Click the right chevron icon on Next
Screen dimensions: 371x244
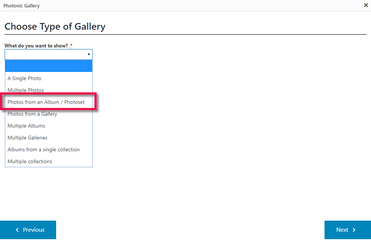pos(354,230)
